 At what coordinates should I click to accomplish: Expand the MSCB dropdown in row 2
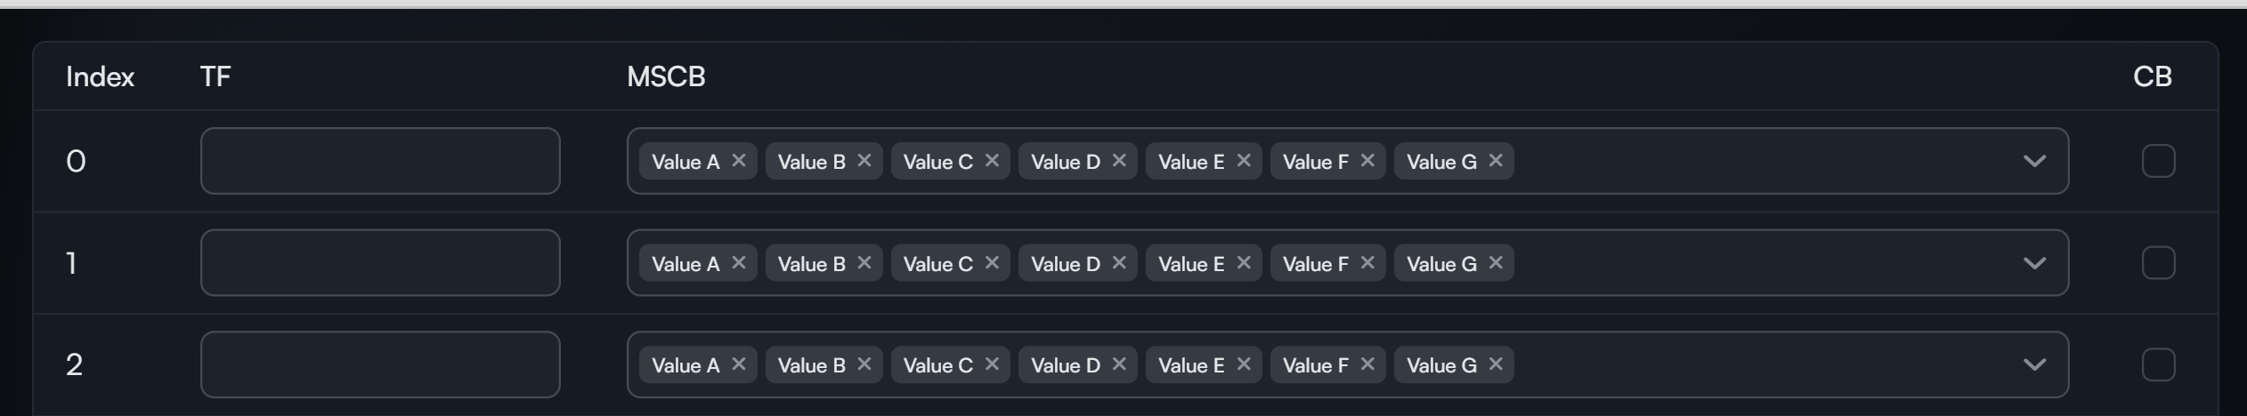click(2034, 364)
